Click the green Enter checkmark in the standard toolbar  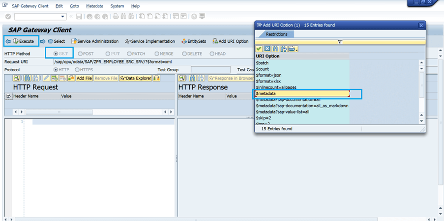click(x=8, y=17)
